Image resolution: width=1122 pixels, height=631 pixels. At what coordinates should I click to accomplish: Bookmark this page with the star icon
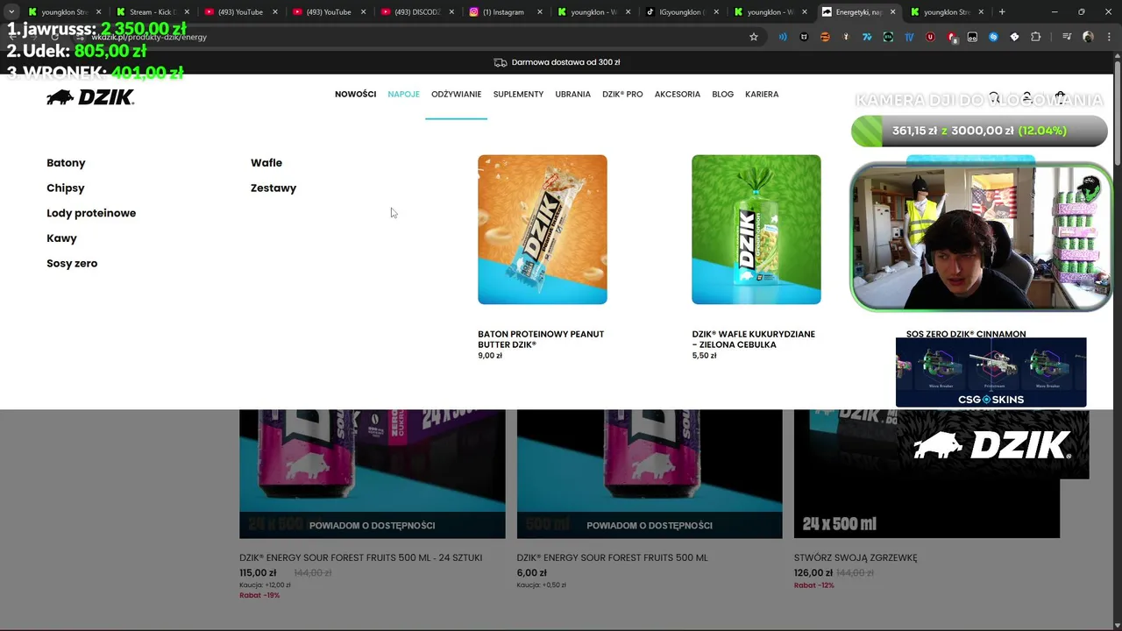753,37
